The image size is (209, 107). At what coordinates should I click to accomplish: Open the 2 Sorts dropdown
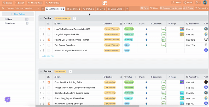pyautogui.click(x=188, y=8)
